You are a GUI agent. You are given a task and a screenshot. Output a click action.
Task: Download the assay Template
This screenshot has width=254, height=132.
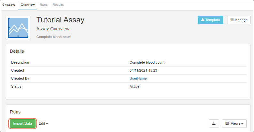coord(210,20)
